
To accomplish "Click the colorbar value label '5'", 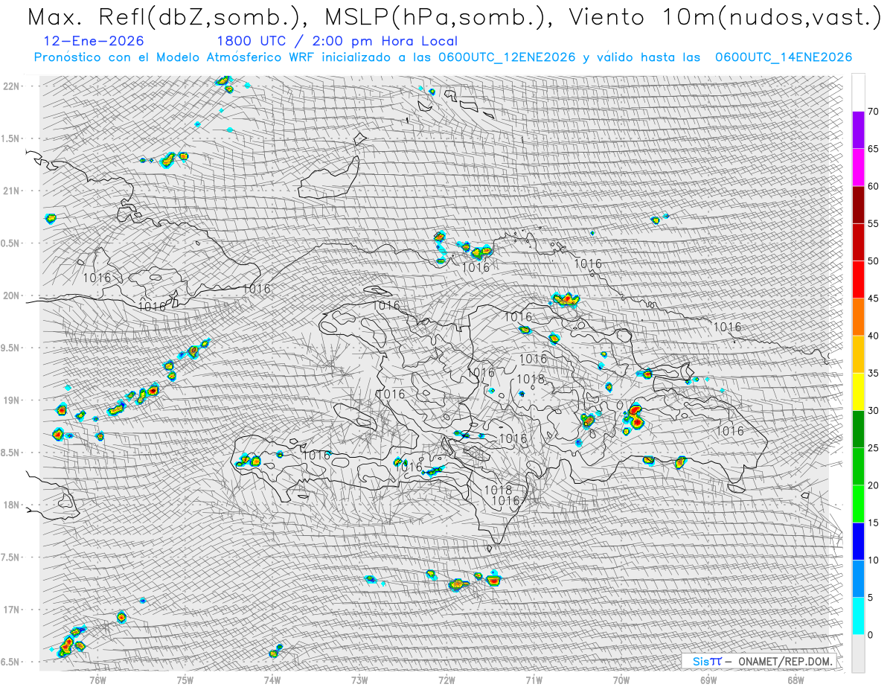I will [x=871, y=598].
